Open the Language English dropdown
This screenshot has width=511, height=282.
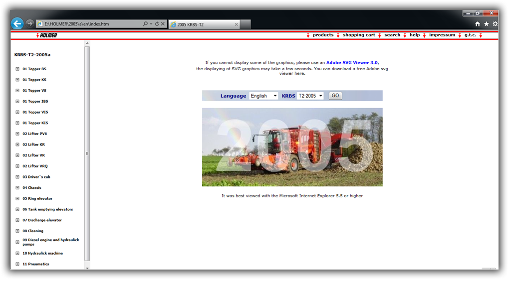point(263,96)
